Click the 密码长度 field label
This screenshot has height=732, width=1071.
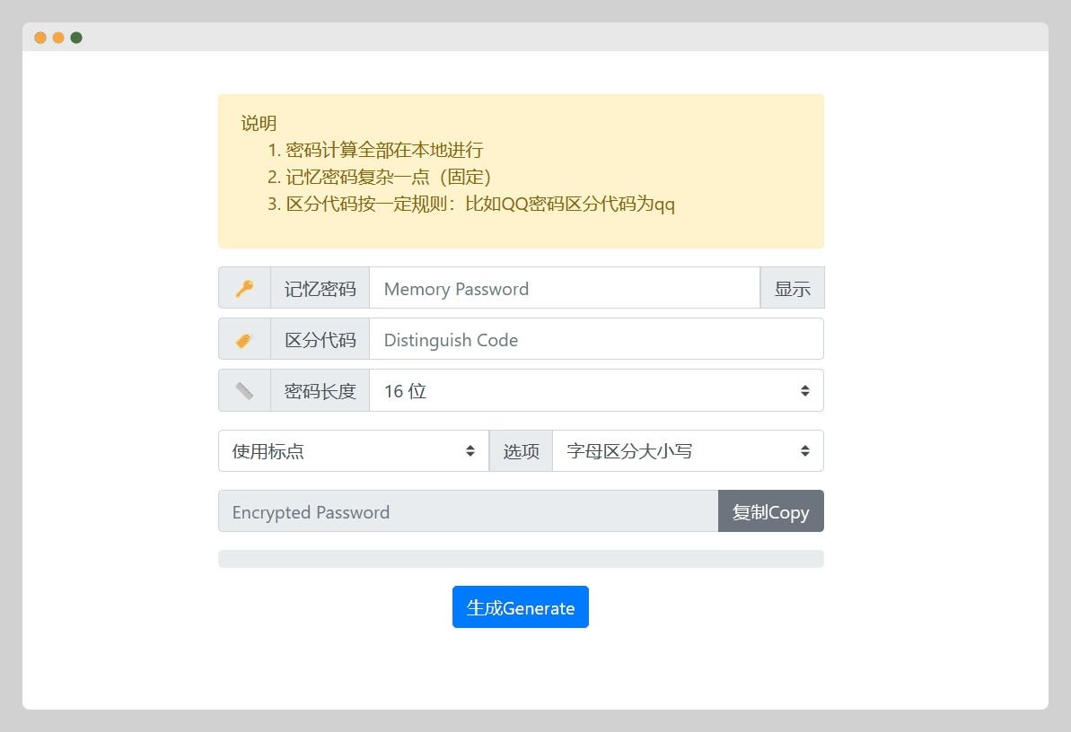point(320,390)
